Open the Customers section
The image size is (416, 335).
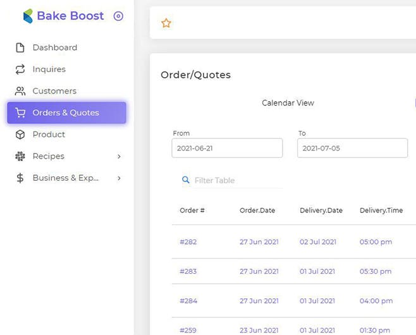coord(66,91)
